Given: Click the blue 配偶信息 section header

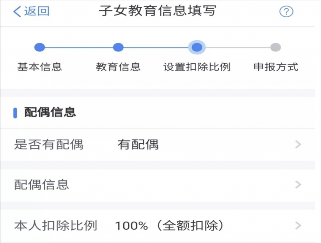Looking at the screenshot, I should 50,113.
